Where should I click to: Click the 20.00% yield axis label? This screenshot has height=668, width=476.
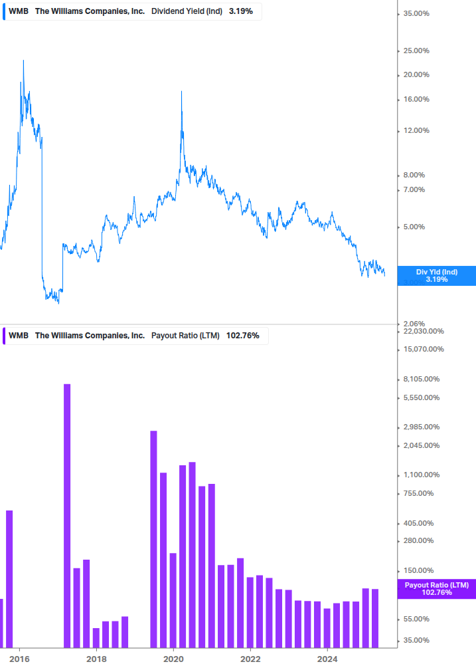click(x=416, y=74)
